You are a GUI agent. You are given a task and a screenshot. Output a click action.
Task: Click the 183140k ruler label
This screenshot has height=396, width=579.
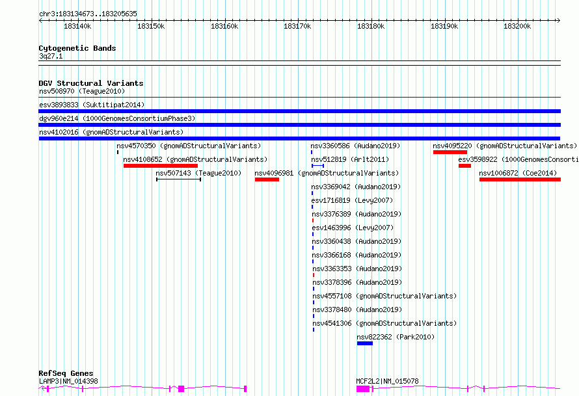[77, 26]
